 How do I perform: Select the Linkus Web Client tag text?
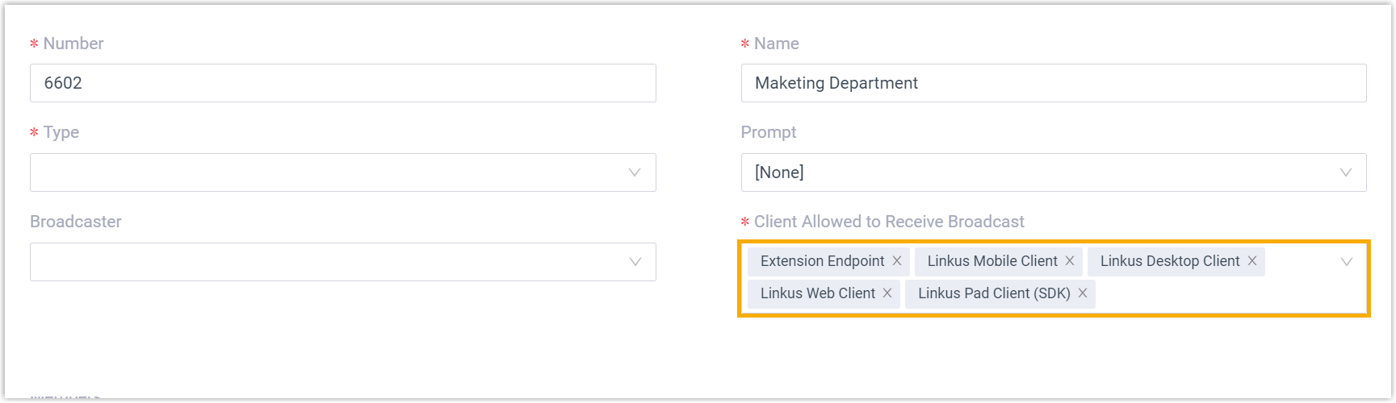817,293
